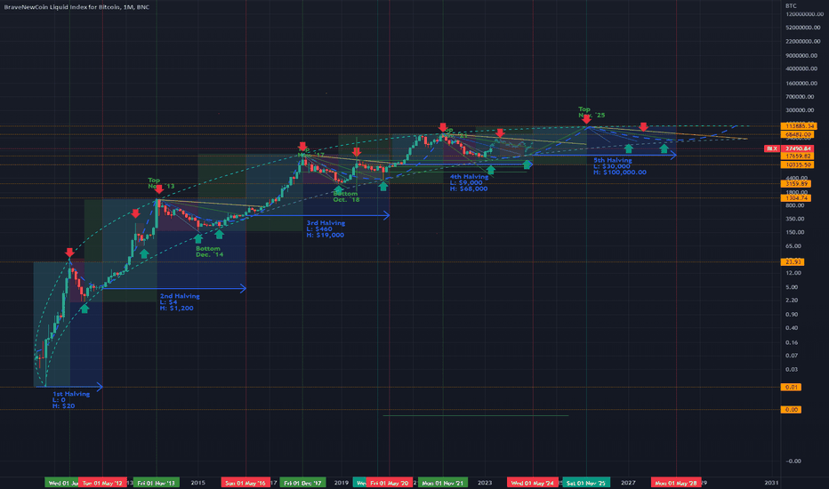
Task: Click the 2015 year label on time axis
Action: tap(197, 483)
